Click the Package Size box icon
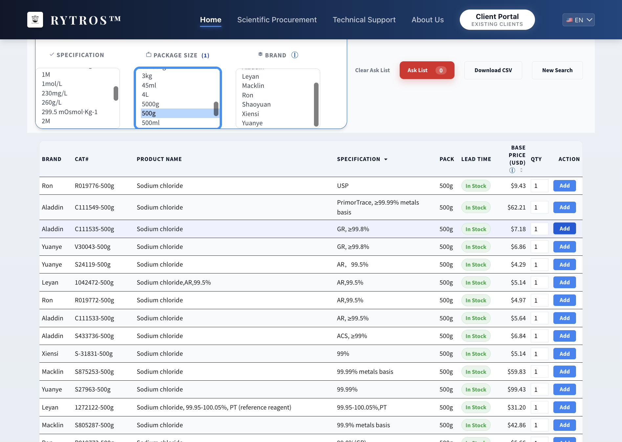622x442 pixels. (x=149, y=55)
